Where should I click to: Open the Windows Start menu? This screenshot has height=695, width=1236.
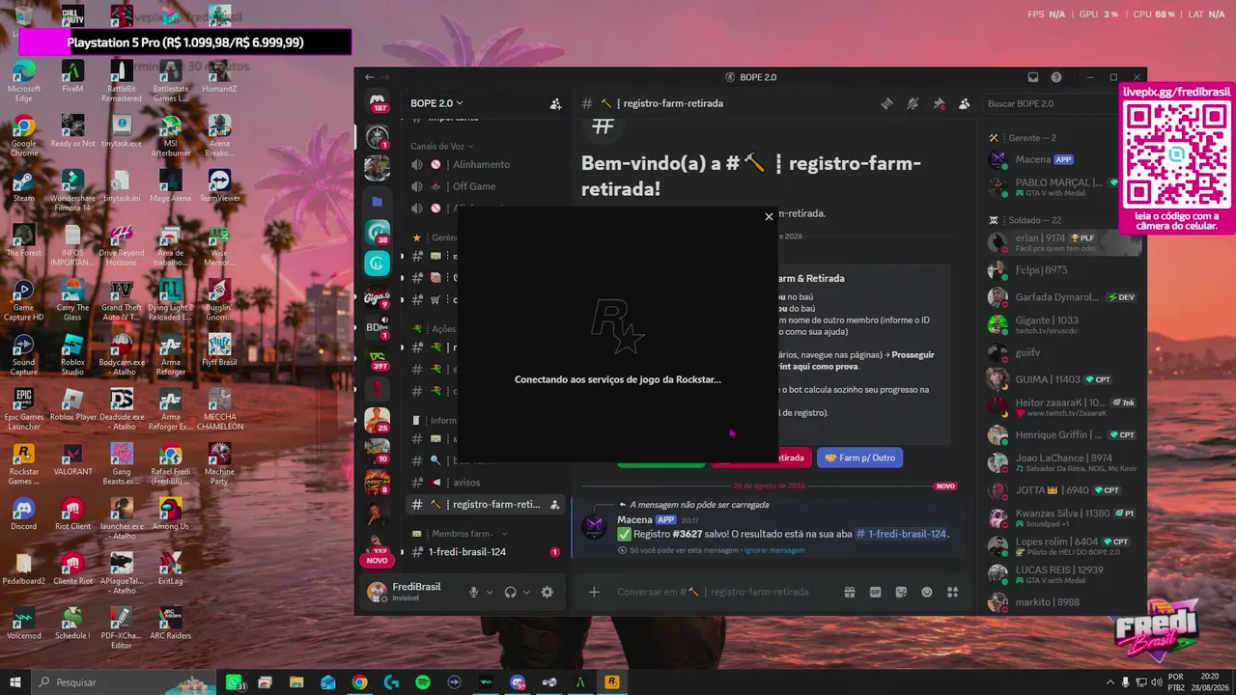tap(14, 681)
